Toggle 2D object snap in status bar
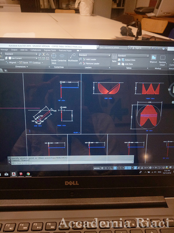This screenshot has height=233, width=174. [129, 168]
